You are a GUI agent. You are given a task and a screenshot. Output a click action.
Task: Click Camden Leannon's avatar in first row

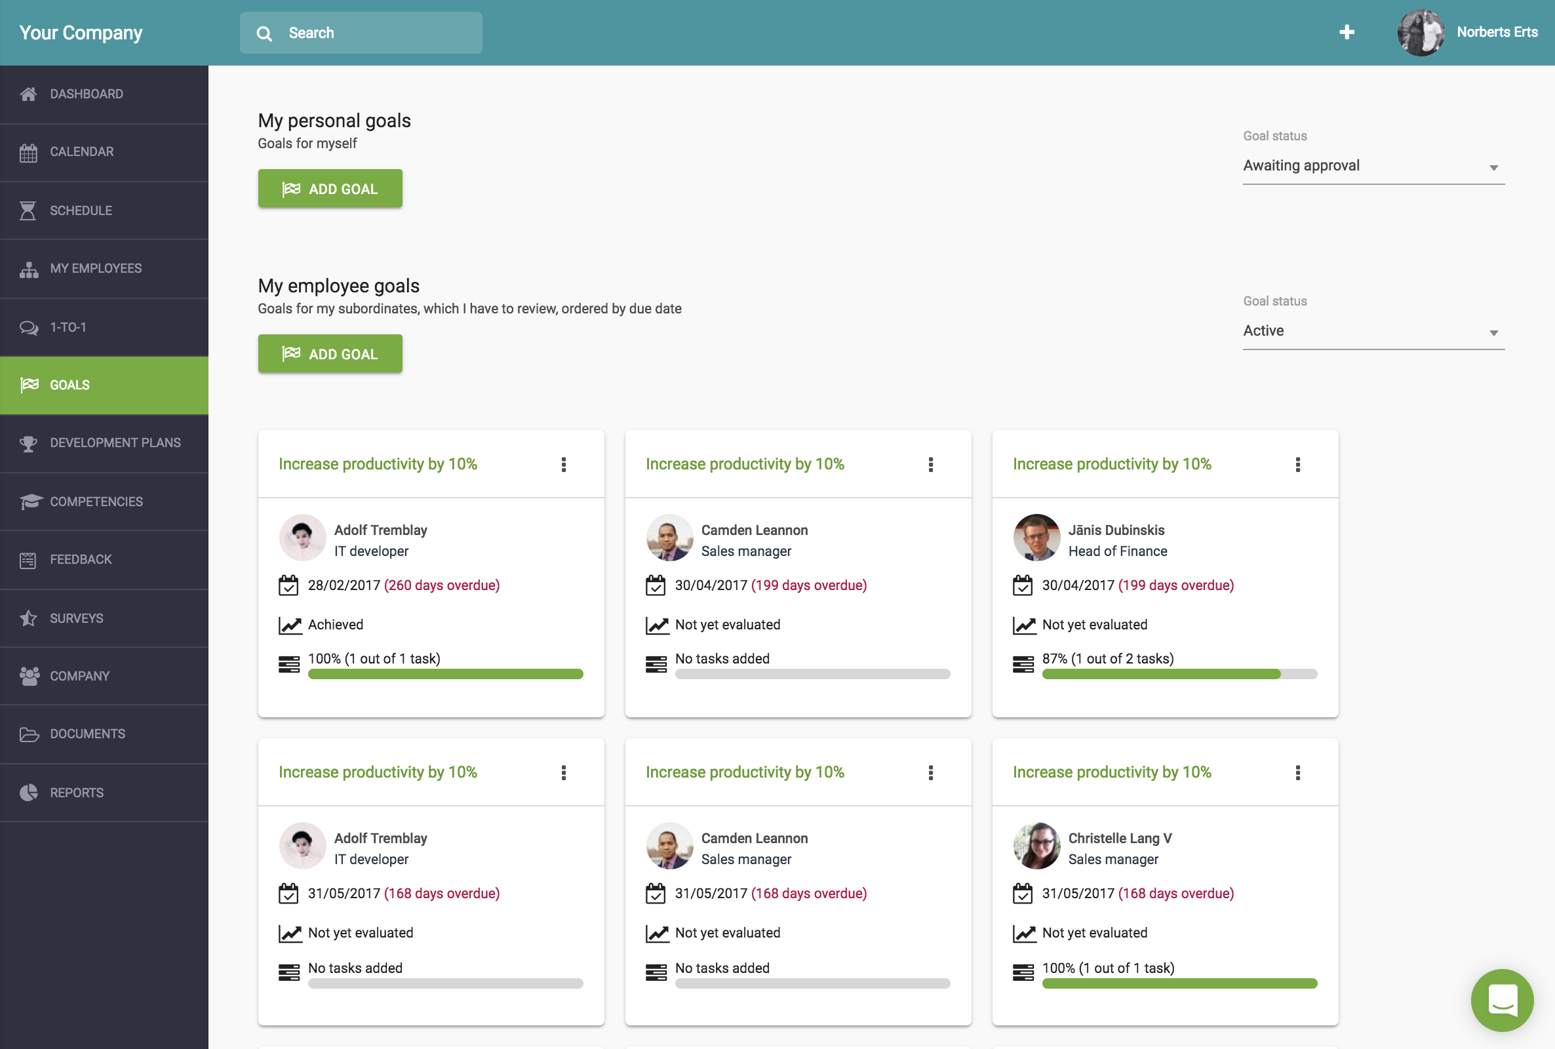(669, 537)
